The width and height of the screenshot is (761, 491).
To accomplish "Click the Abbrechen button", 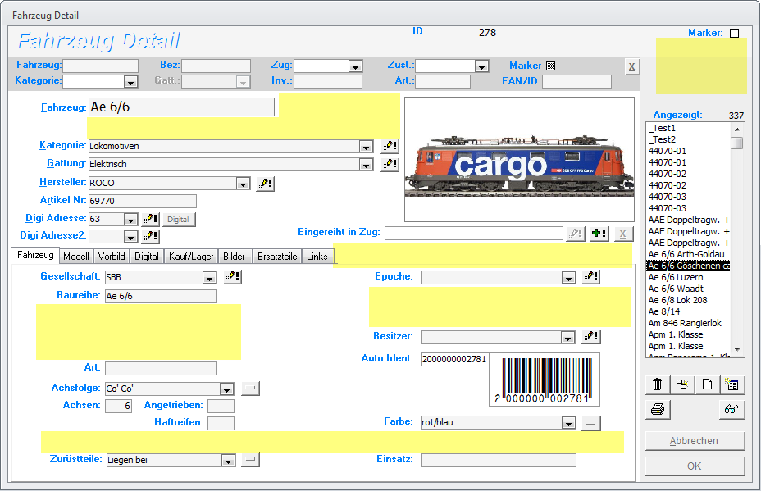I will (x=695, y=441).
